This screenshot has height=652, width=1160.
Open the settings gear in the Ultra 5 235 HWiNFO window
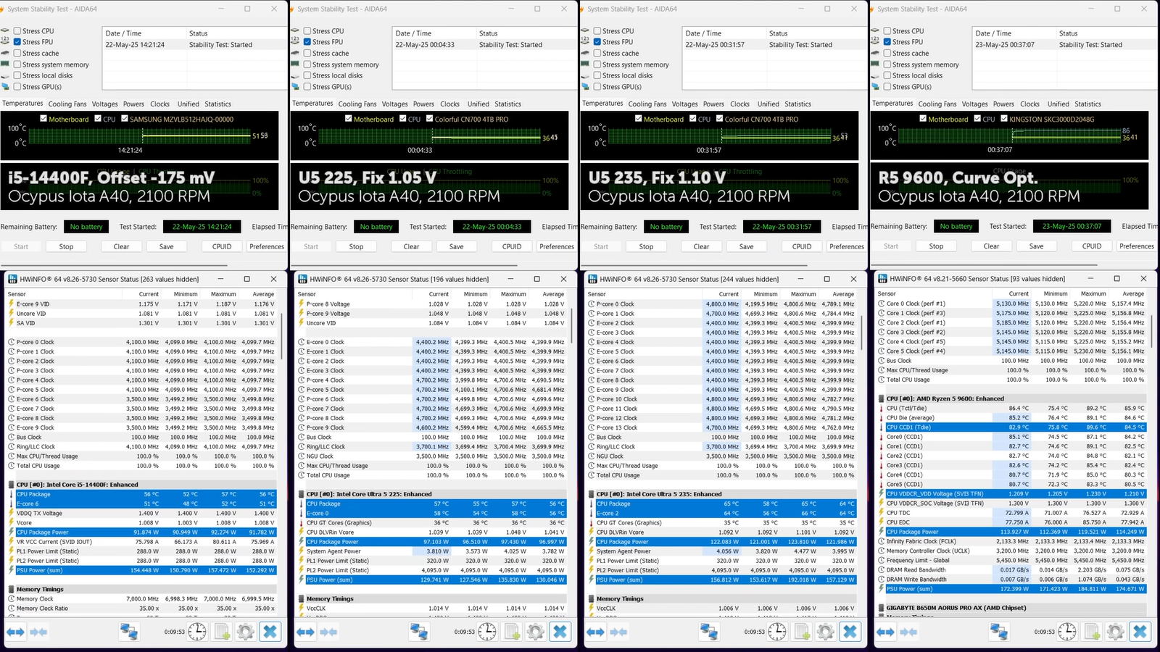point(825,632)
